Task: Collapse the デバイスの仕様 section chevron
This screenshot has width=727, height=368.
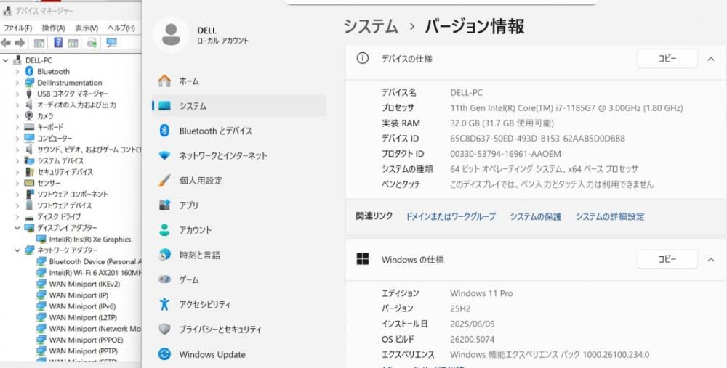Action: coord(711,59)
